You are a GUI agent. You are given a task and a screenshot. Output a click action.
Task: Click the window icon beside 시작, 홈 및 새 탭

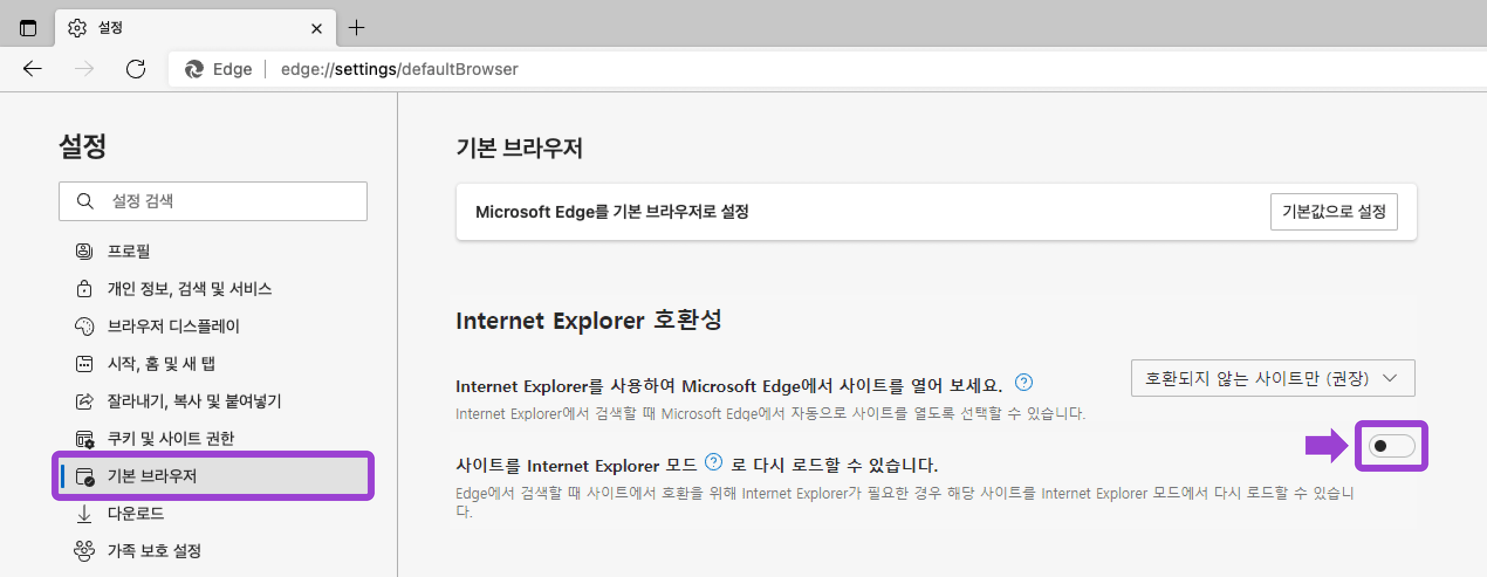pos(84,363)
